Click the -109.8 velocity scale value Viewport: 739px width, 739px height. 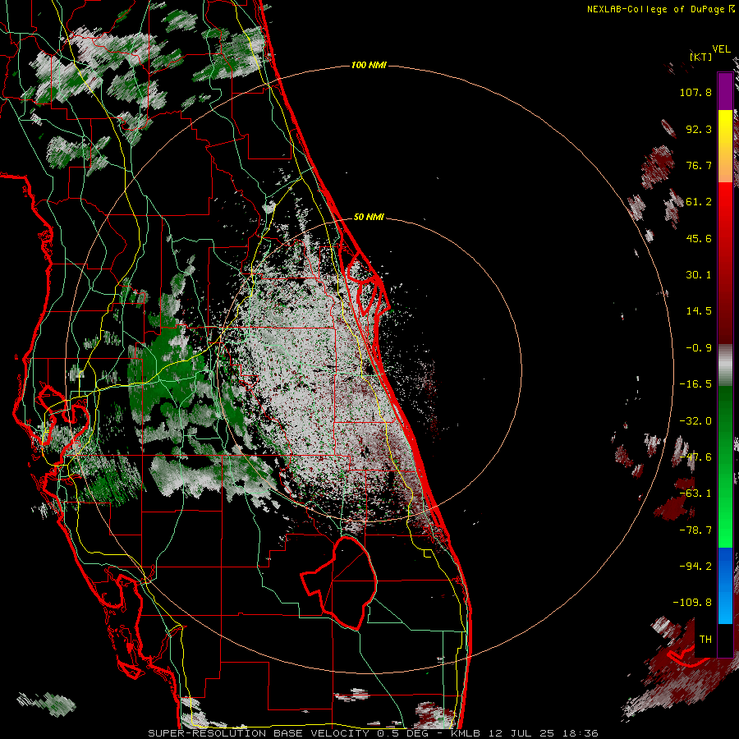click(x=692, y=603)
